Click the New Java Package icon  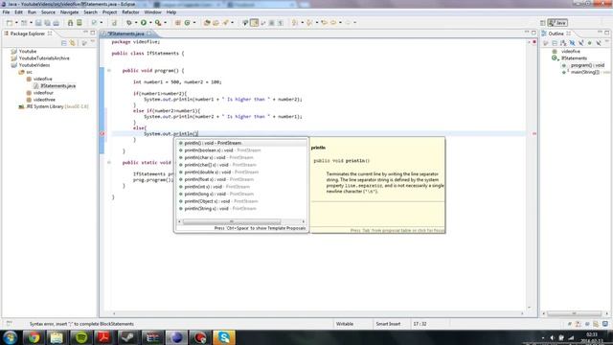point(178,23)
